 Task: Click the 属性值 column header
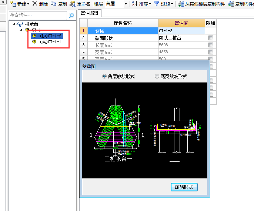tap(181, 23)
